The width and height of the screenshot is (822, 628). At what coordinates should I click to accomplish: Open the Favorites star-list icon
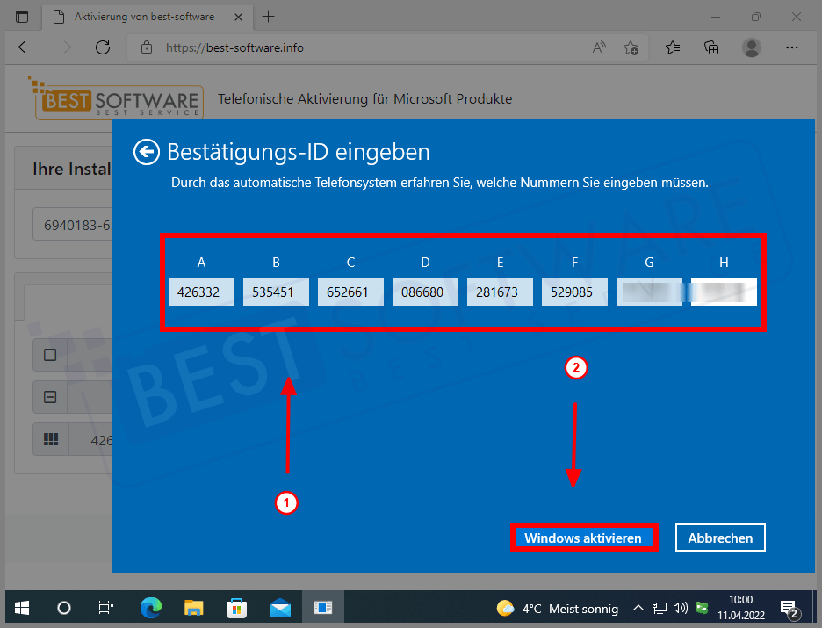pos(672,47)
